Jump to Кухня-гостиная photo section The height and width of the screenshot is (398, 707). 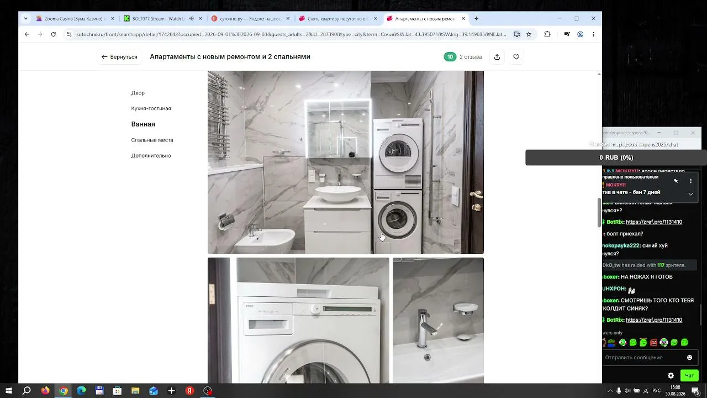[151, 108]
